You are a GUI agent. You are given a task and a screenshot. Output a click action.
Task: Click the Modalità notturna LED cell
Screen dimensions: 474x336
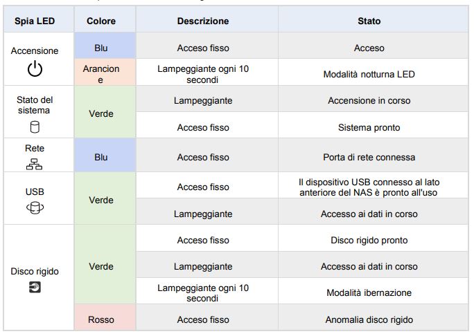click(x=369, y=74)
